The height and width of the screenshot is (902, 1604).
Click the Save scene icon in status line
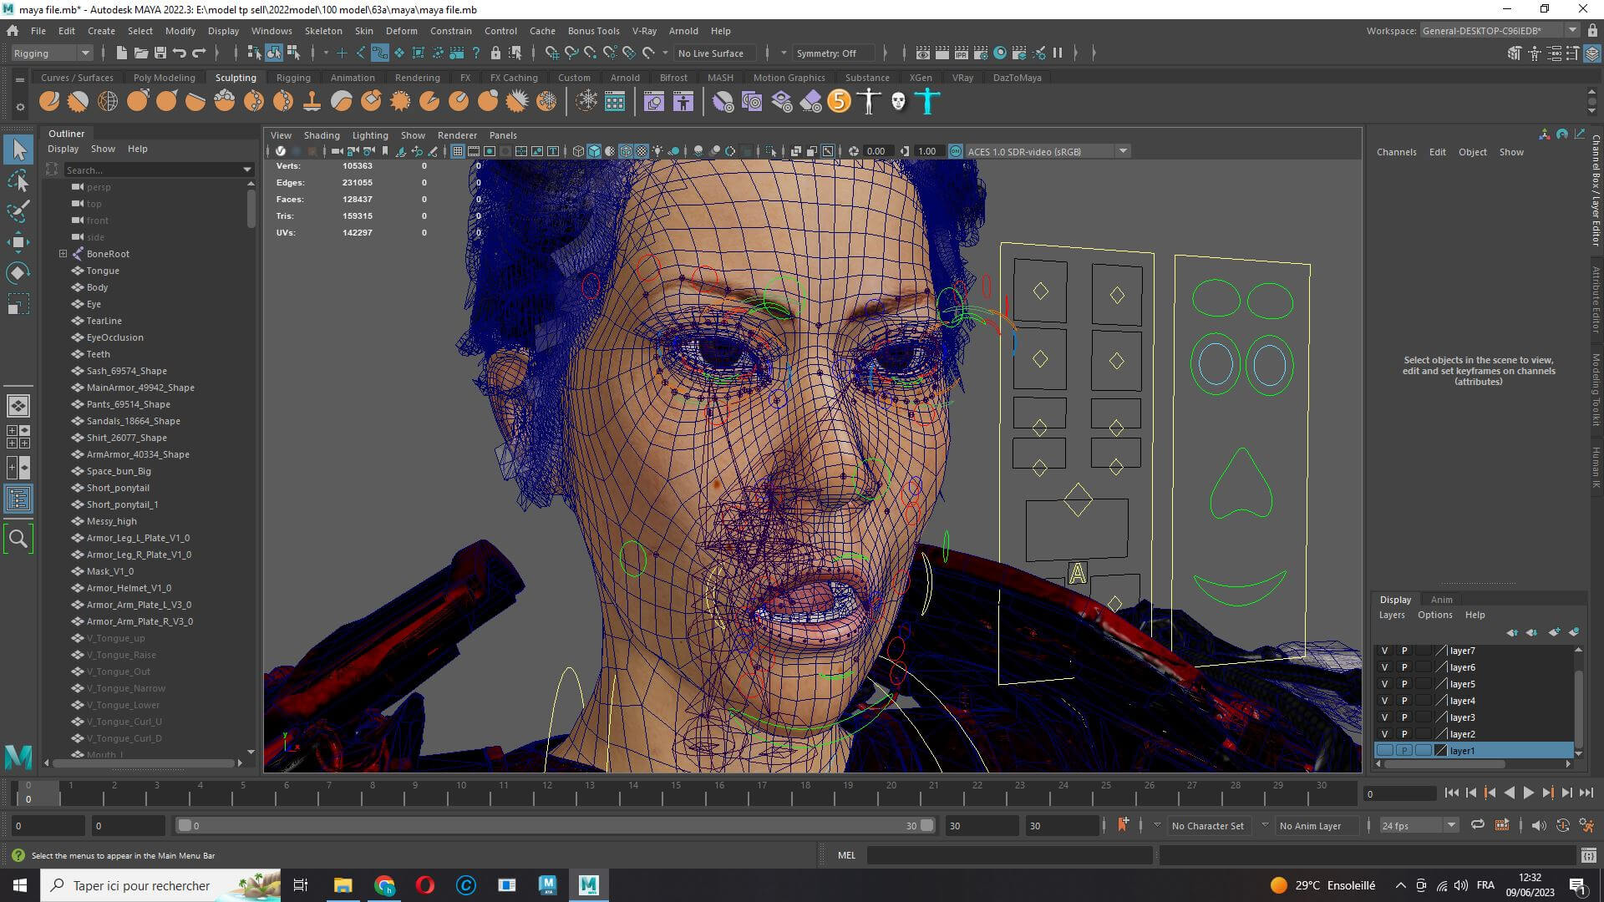click(x=160, y=53)
